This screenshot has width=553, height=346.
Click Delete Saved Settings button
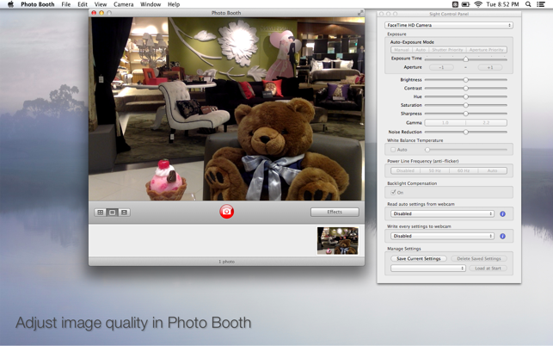click(x=479, y=258)
